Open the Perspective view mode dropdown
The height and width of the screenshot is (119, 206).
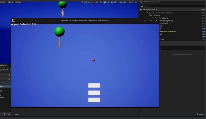[x=3, y=2]
